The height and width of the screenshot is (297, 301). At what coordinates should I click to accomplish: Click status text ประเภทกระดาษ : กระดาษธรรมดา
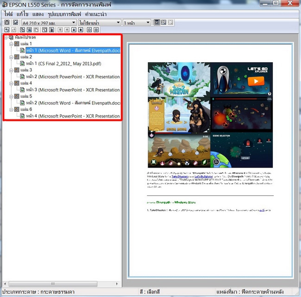click(38, 292)
